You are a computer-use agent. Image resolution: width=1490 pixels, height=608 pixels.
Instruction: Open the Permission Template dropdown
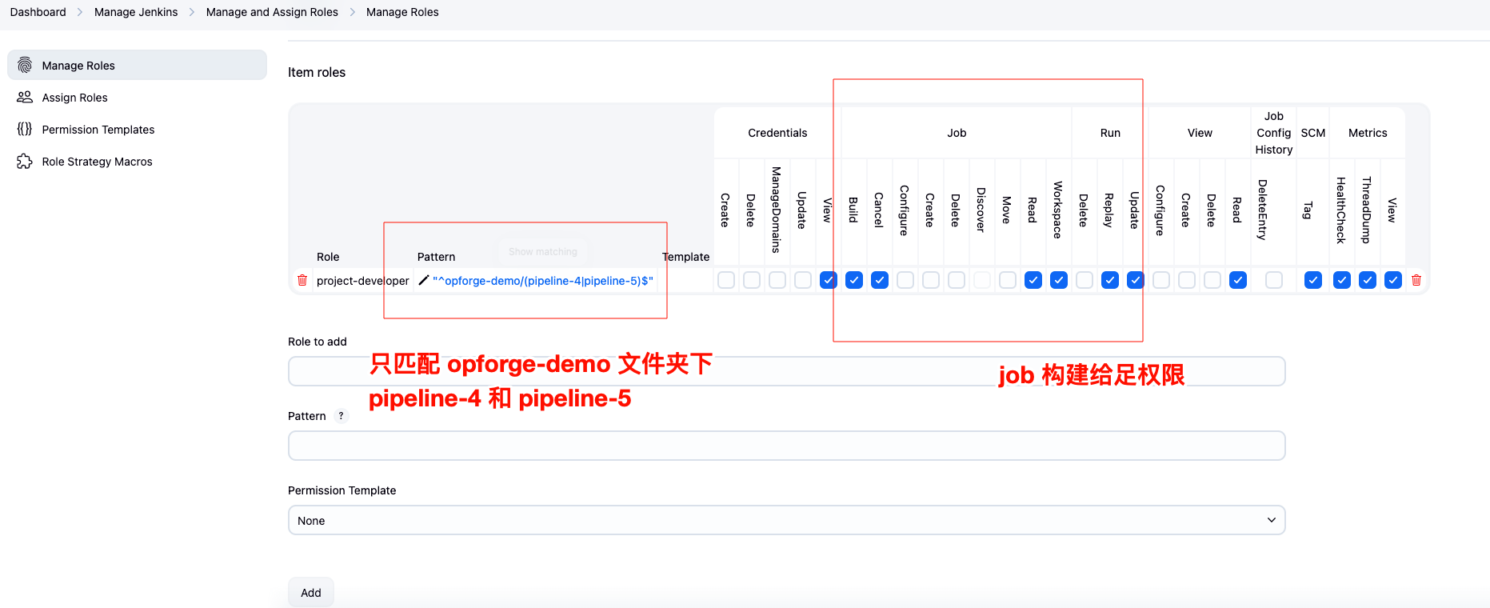786,521
